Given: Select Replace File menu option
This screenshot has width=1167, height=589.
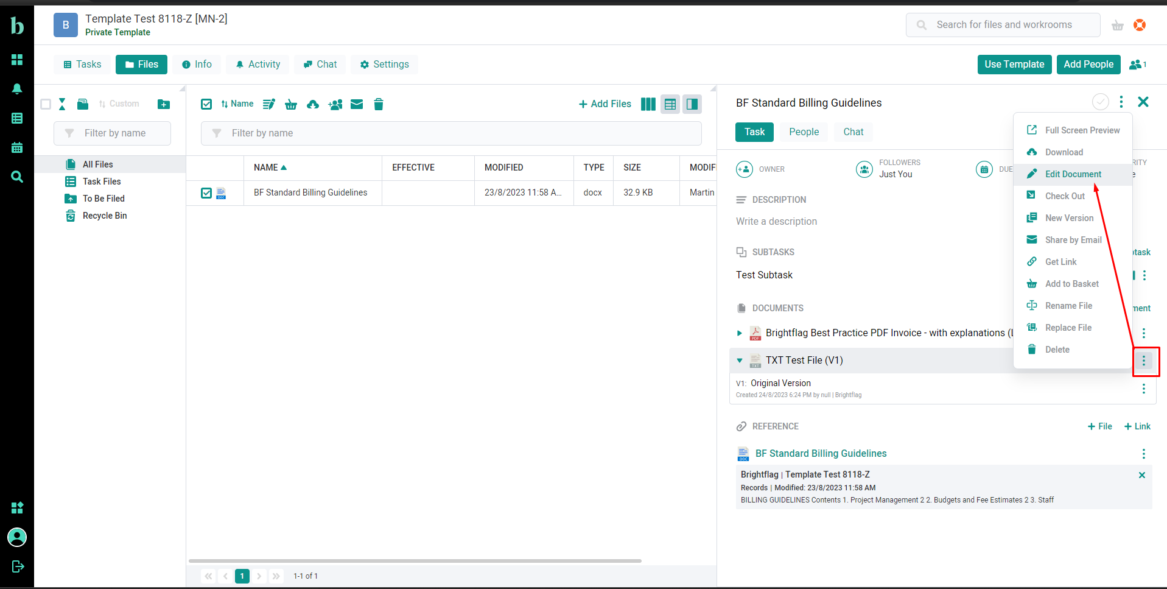Looking at the screenshot, I should tap(1073, 328).
